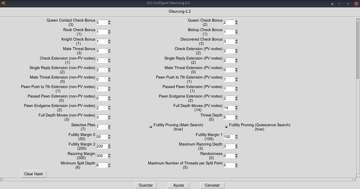Decrease Pawn Push to 7th Extension (PV nodes)

click(x=236, y=81)
